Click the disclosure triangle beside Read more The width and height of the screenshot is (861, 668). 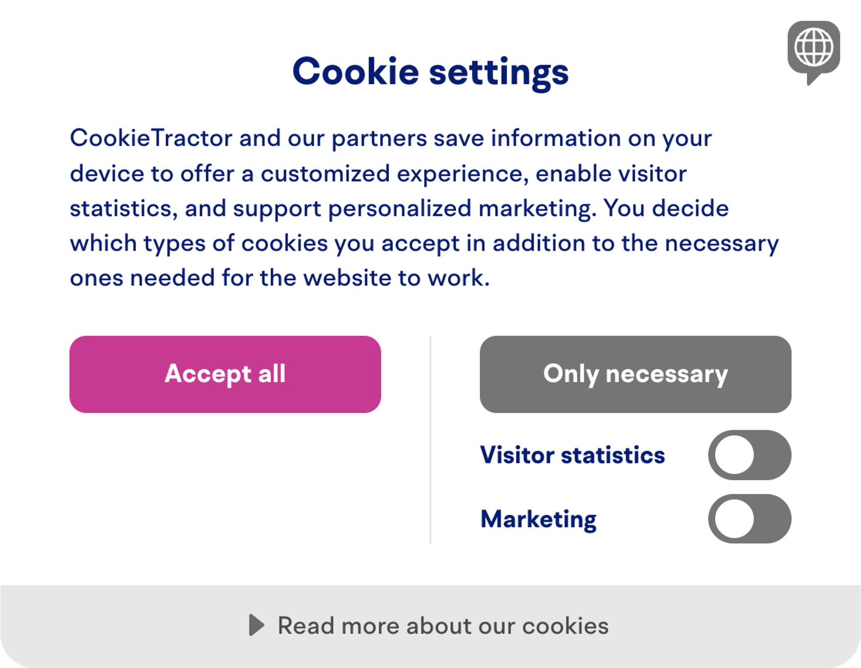(256, 625)
